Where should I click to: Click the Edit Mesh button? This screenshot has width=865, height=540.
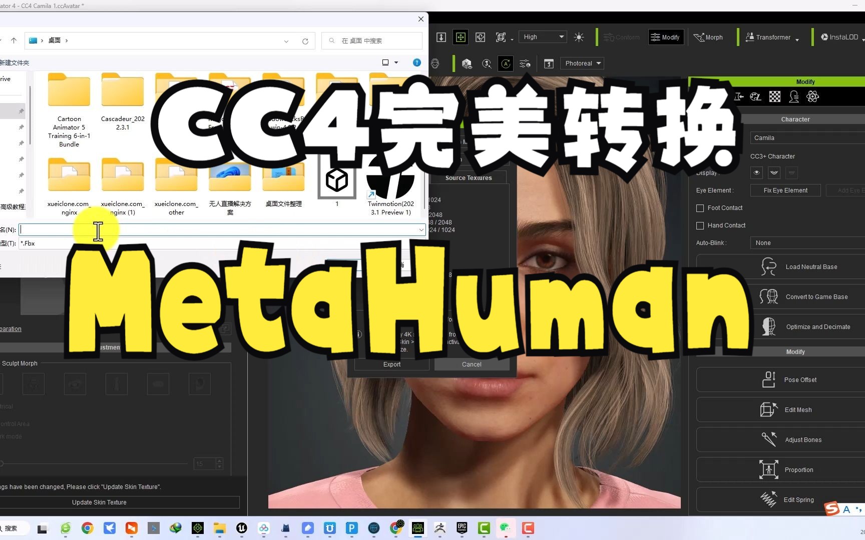click(x=780, y=409)
